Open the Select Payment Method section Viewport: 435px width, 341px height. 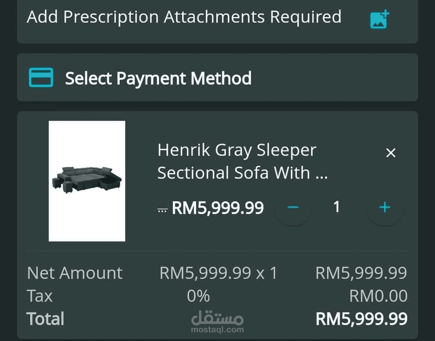tap(158, 78)
